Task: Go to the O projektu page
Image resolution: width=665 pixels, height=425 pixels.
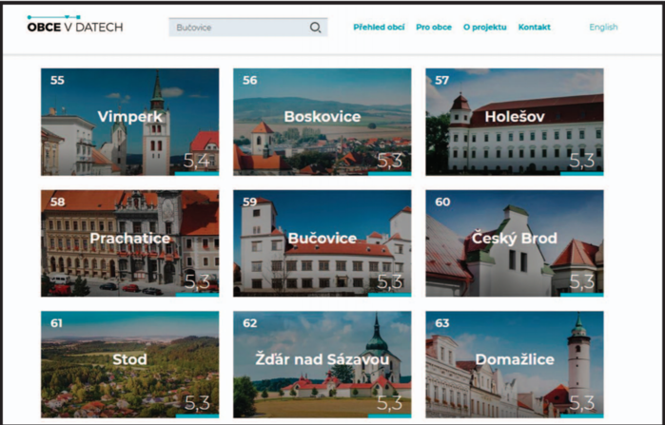Action: [485, 28]
